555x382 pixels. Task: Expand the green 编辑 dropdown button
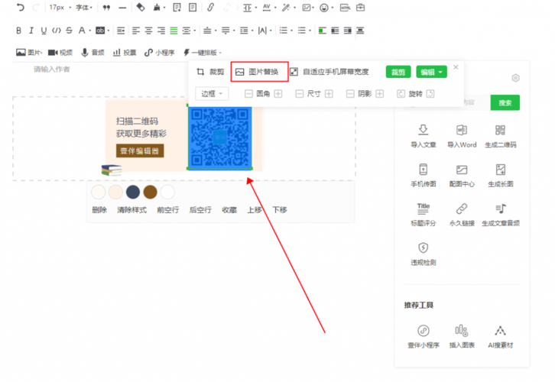click(431, 72)
